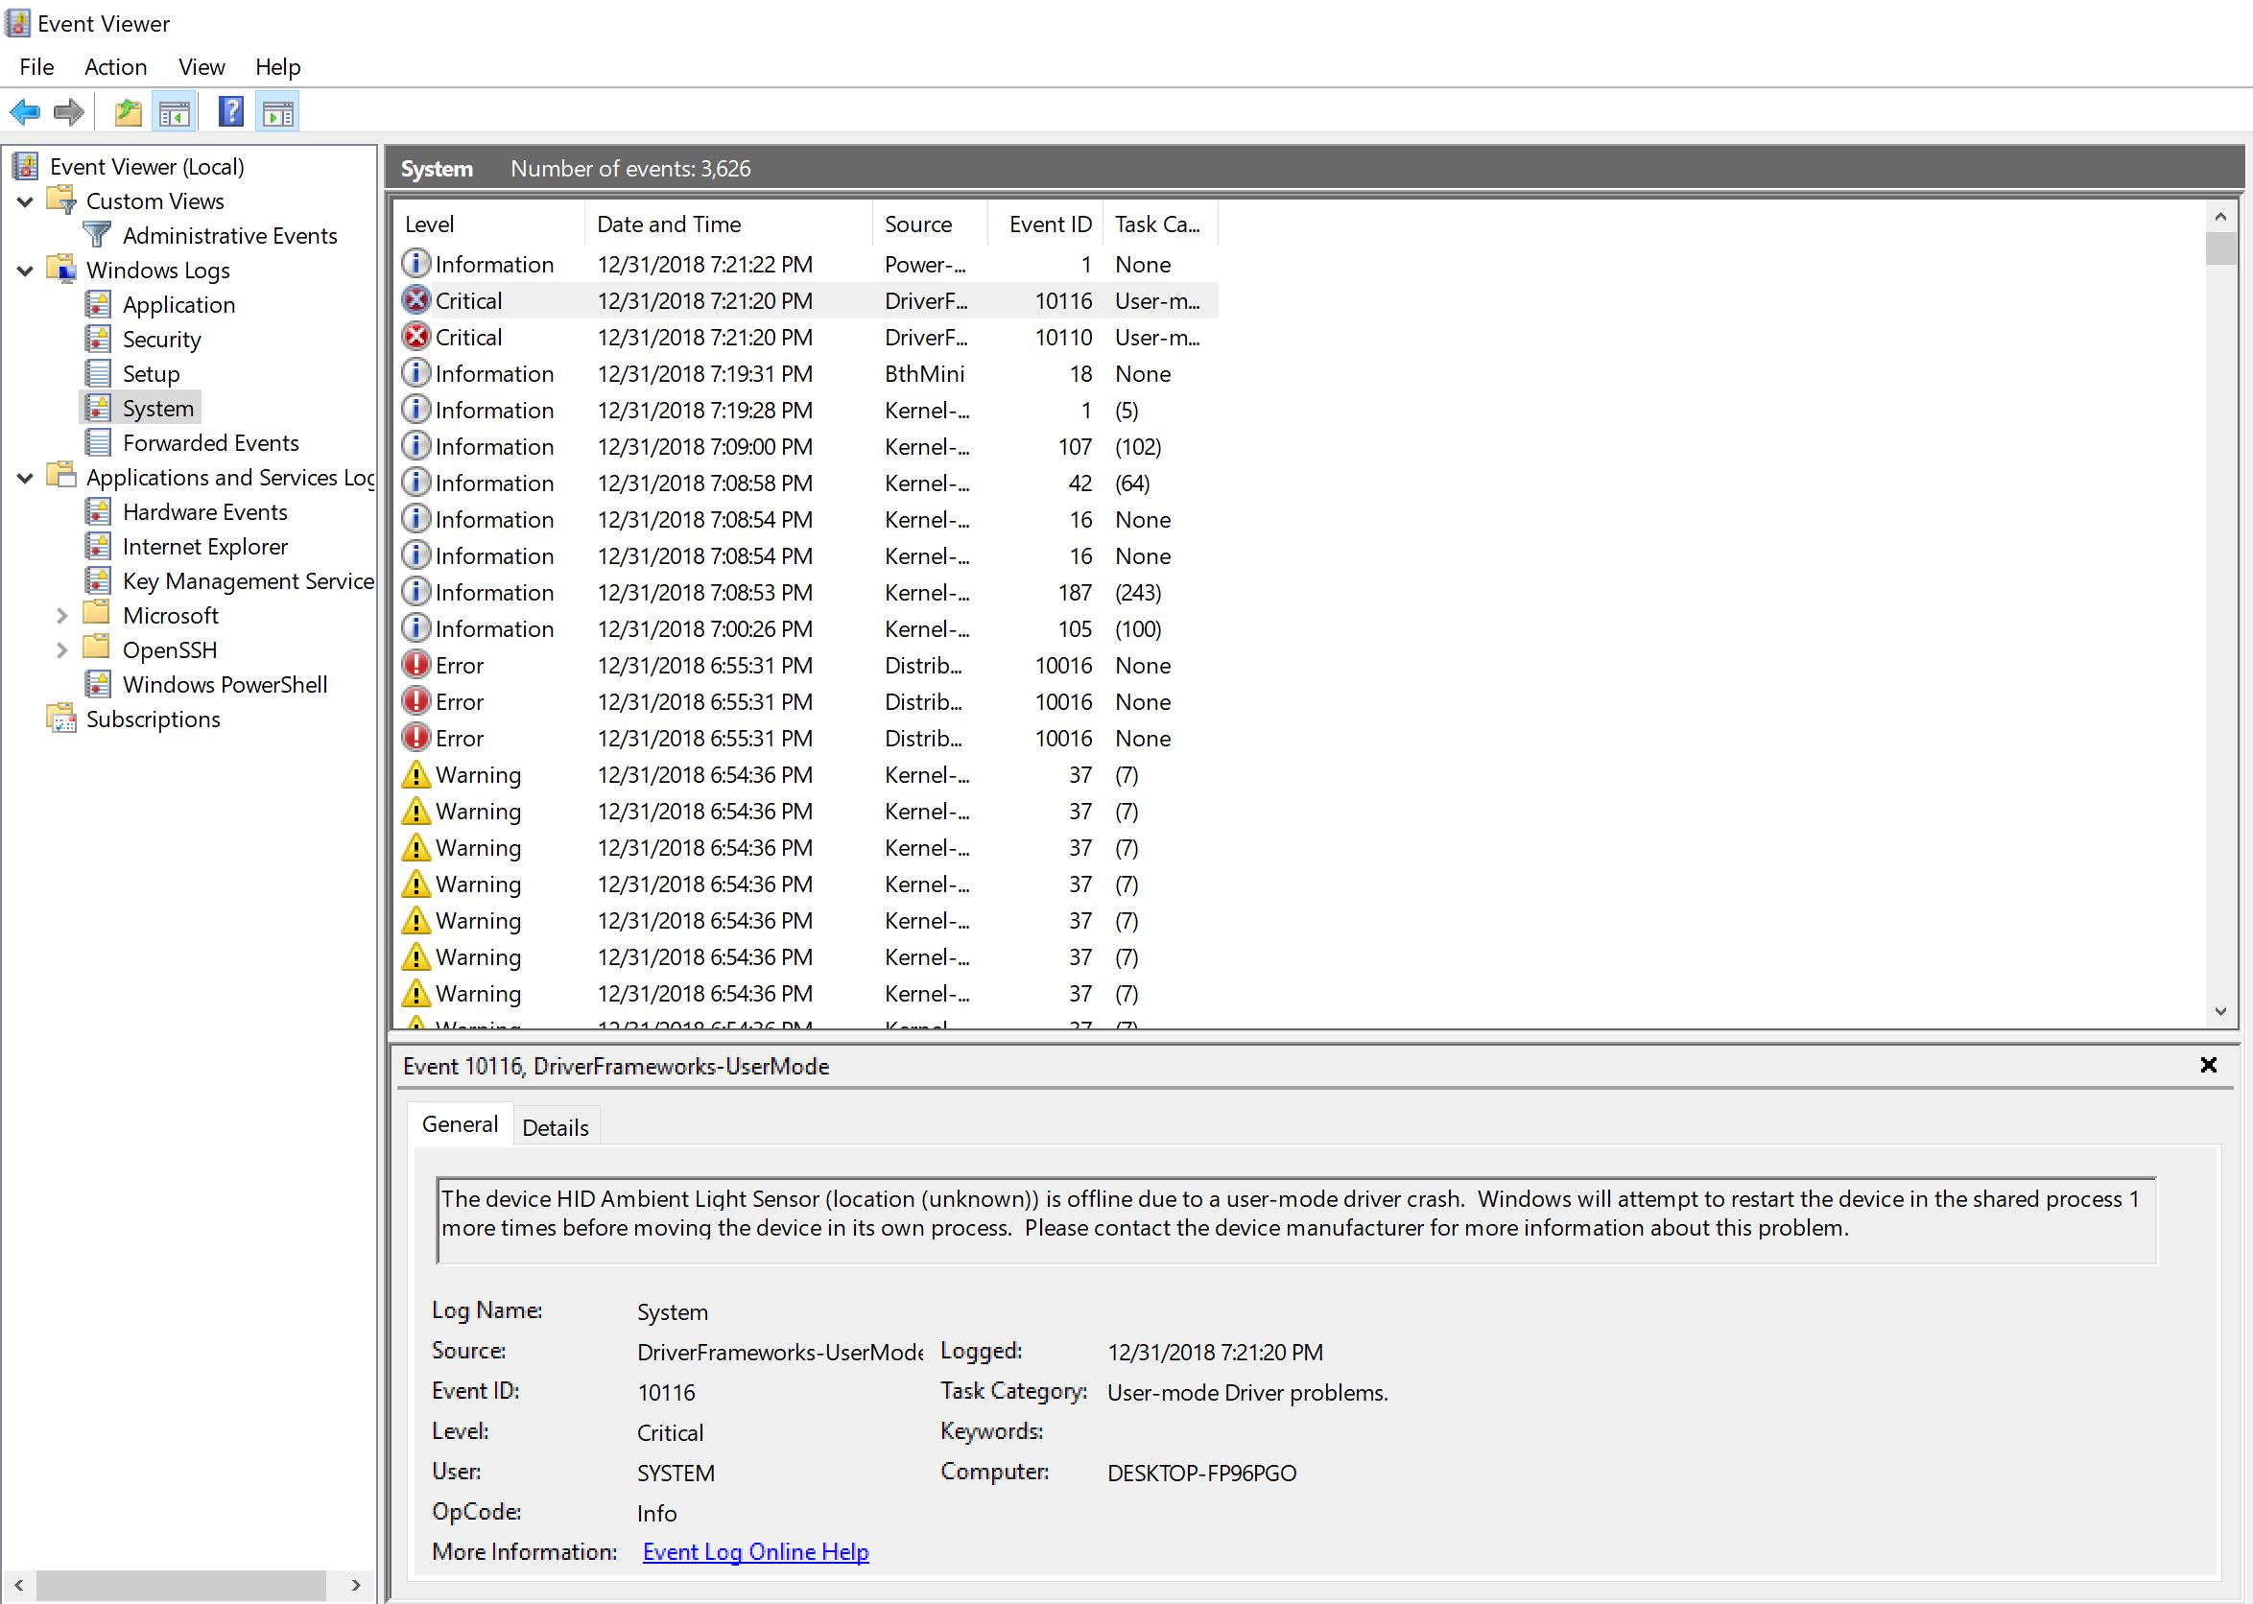The height and width of the screenshot is (1604, 2253).
Task: Expand the OpenSSH folder node
Action: pos(61,650)
